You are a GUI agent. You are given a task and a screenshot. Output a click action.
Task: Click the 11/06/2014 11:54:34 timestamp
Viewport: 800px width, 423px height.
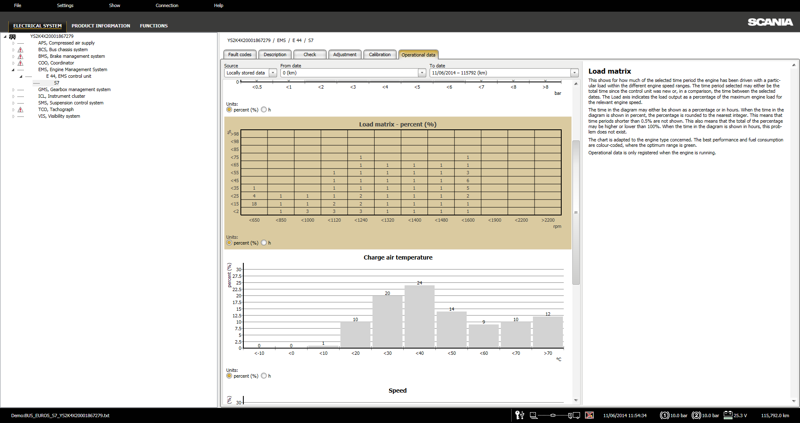pos(625,416)
